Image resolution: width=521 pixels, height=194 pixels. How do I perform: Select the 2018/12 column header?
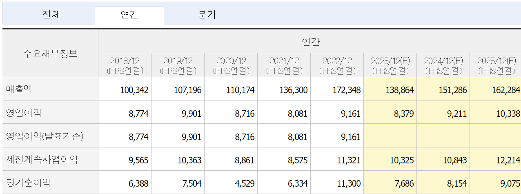click(x=125, y=65)
